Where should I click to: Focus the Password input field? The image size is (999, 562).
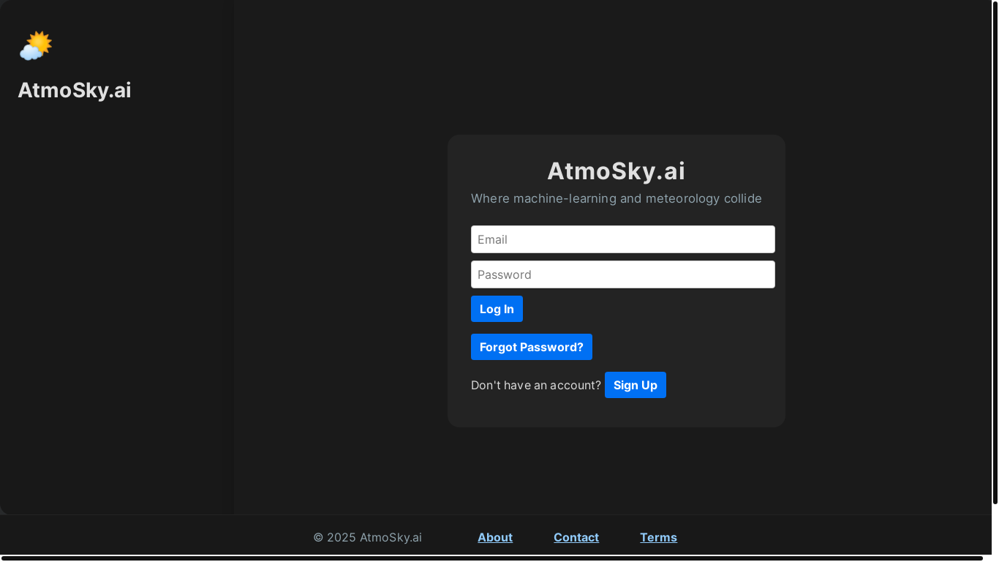coord(623,274)
